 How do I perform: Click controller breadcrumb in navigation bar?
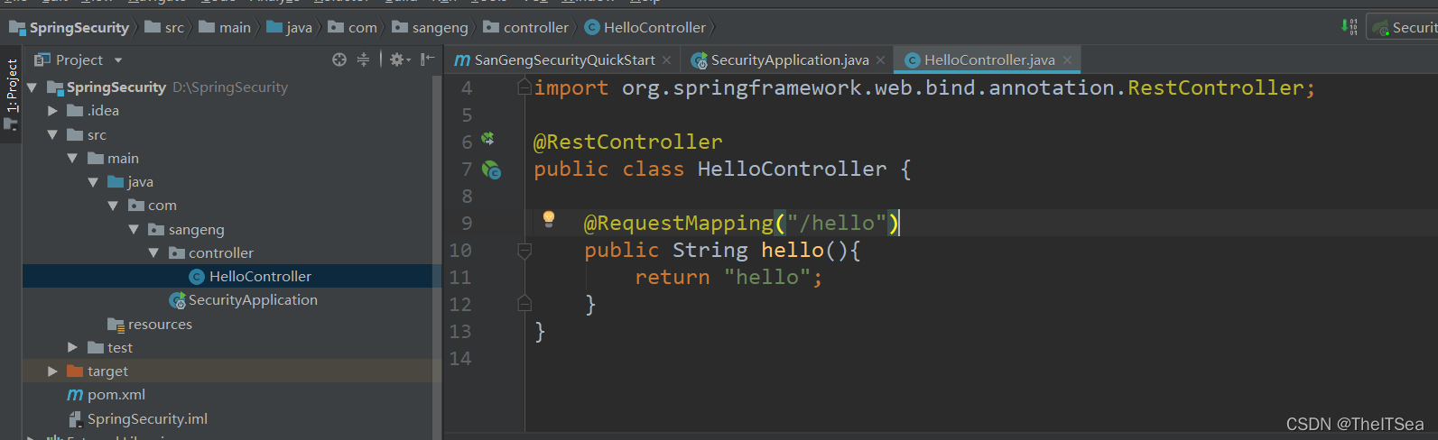point(526,27)
